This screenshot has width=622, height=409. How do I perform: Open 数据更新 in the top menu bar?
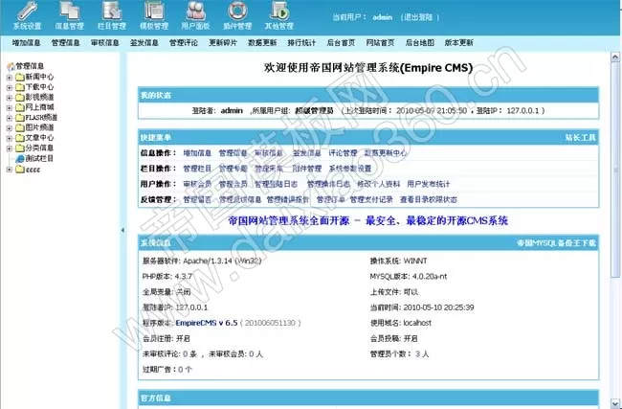click(262, 42)
